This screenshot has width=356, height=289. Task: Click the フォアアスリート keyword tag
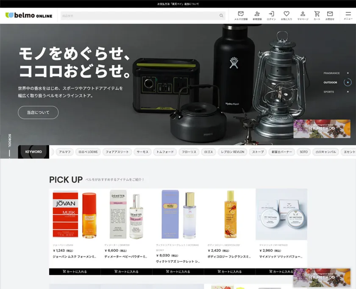point(117,152)
